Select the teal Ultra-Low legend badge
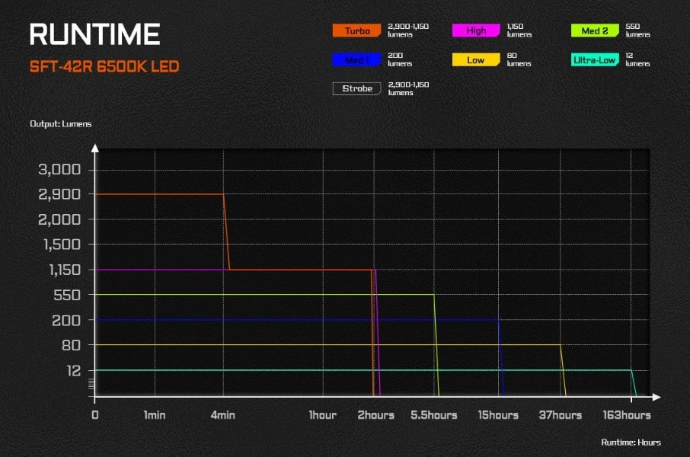 click(x=594, y=60)
